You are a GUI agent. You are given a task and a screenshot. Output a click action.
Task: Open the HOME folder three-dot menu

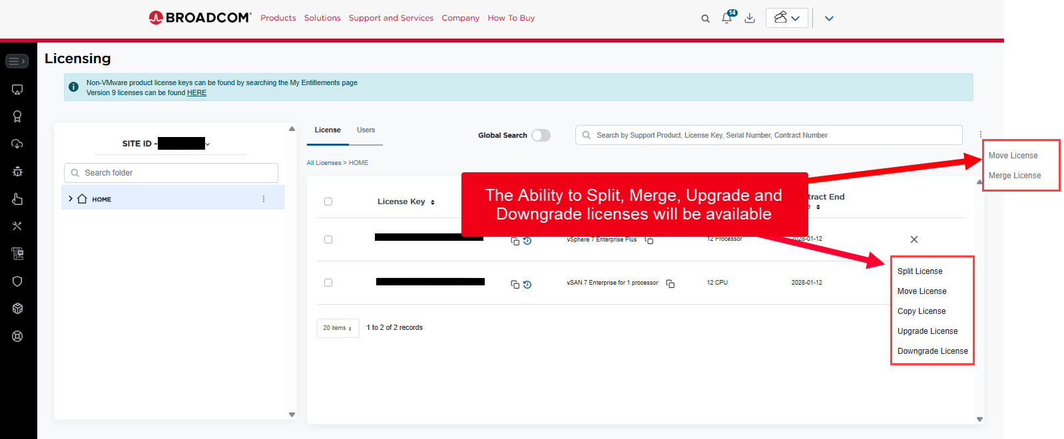click(264, 199)
